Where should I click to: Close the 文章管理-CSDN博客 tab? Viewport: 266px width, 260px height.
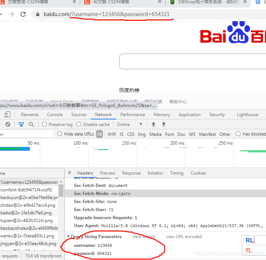[x=74, y=2]
